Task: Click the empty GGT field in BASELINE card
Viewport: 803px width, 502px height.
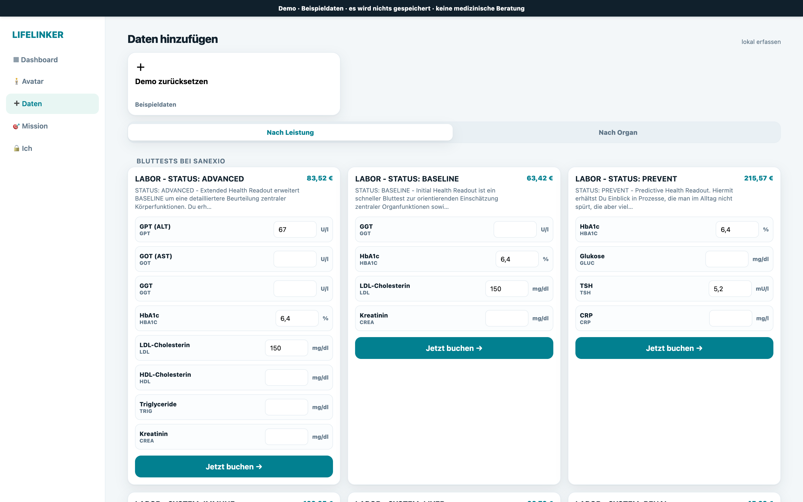Action: point(515,229)
